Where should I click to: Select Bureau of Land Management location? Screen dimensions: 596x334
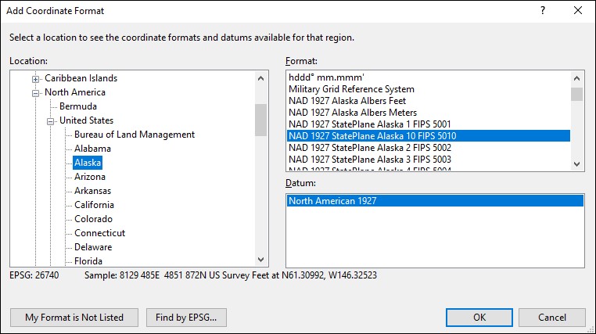[x=134, y=135]
